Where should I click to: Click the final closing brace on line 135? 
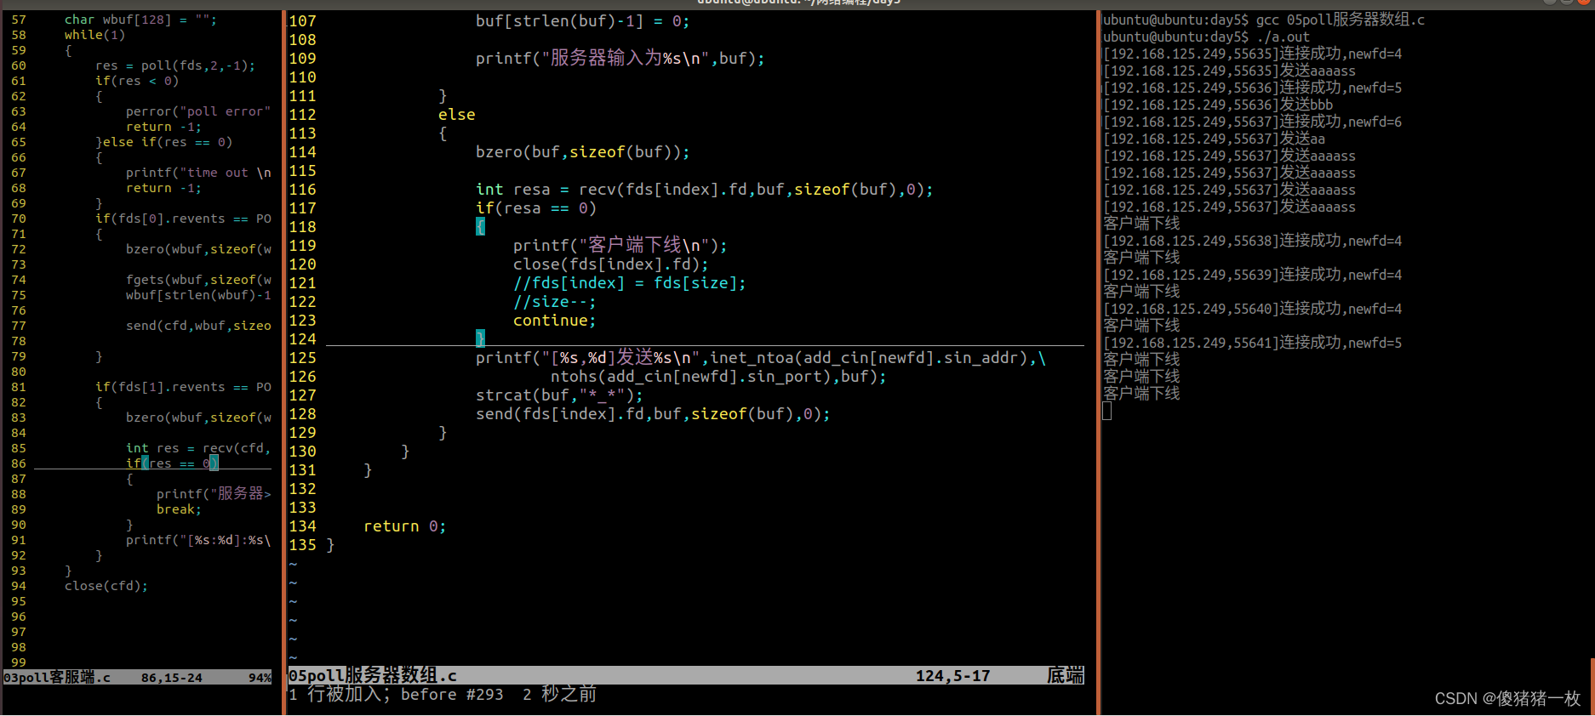coord(330,545)
